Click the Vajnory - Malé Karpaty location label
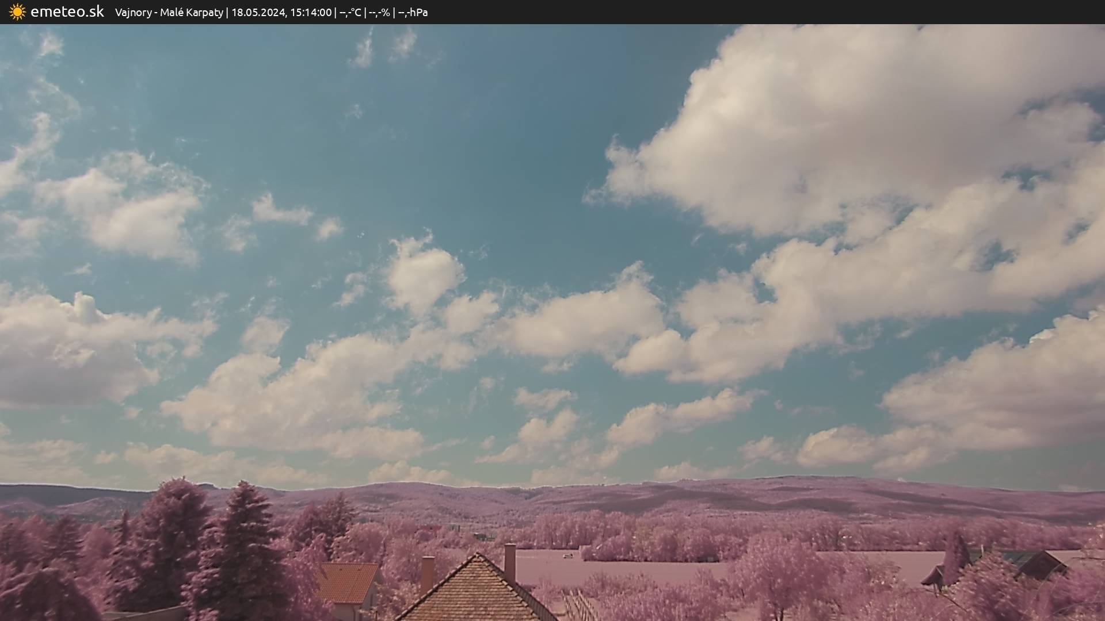Screen dimensions: 1105x621 169,12
